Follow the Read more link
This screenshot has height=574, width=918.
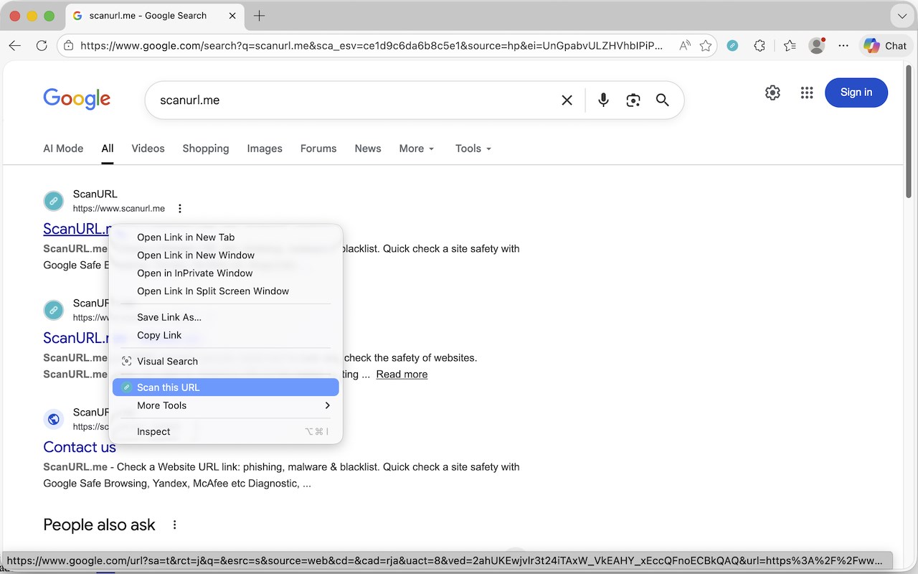click(x=402, y=375)
